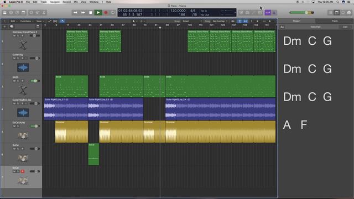Open the Mixer icon

[x=38, y=13]
